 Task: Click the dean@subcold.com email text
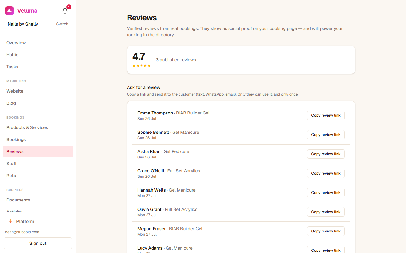pos(22,232)
